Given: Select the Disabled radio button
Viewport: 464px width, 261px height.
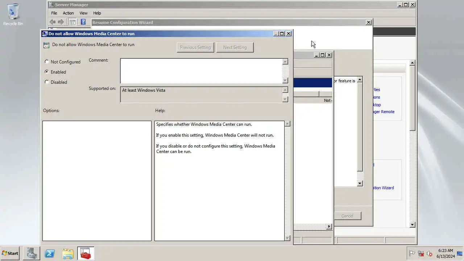Looking at the screenshot, I should (x=47, y=82).
